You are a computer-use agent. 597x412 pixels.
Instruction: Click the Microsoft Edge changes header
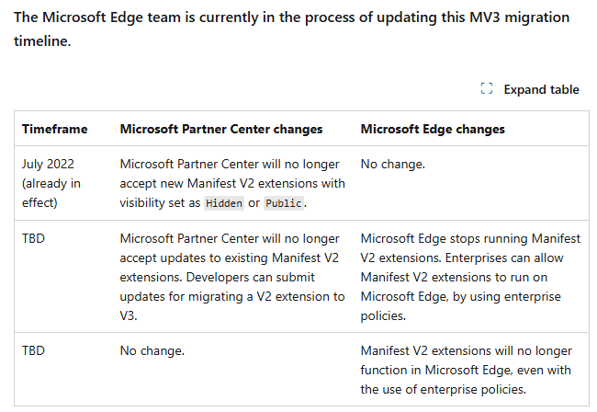433,129
